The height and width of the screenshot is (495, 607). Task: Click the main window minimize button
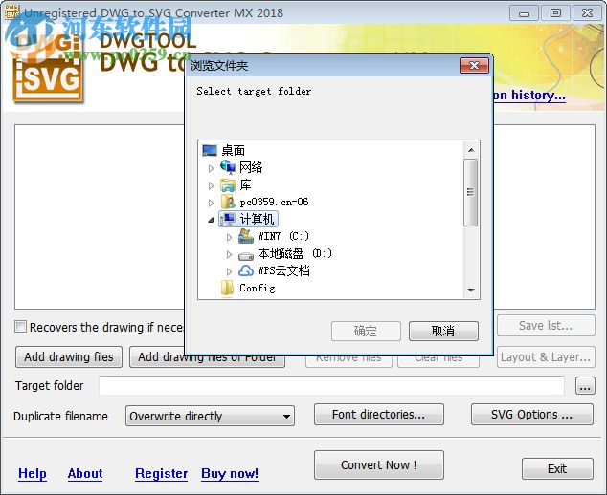pyautogui.click(x=524, y=13)
